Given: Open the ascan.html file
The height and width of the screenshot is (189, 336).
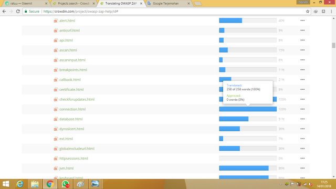Looking at the screenshot, I should click(68, 50).
